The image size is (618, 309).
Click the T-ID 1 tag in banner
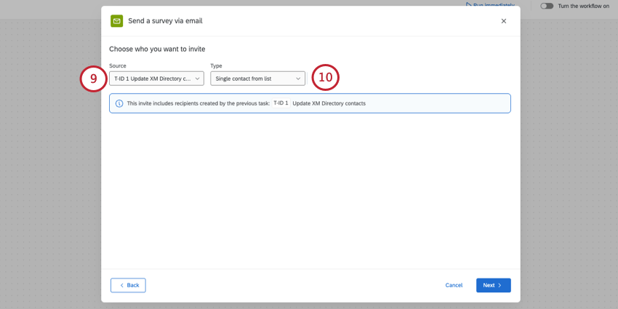coord(281,103)
